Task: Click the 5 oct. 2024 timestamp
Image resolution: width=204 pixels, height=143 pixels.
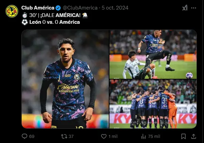Action: 115,8
